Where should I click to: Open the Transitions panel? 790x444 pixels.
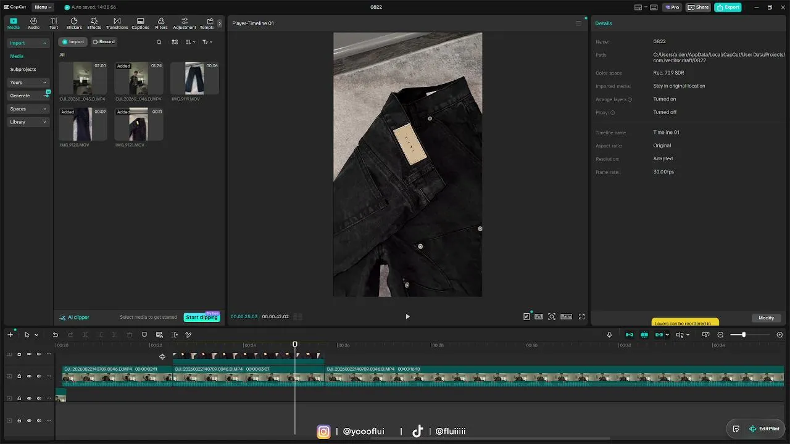(x=117, y=23)
